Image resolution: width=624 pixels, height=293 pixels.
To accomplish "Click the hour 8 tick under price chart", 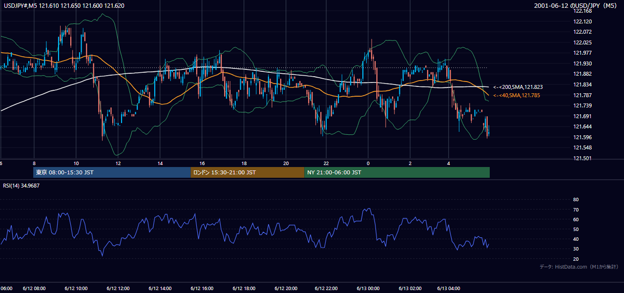I will (x=34, y=163).
